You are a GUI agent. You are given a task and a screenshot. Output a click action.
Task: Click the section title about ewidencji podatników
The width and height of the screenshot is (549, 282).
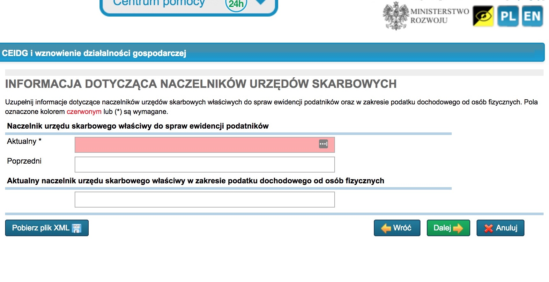click(x=138, y=126)
